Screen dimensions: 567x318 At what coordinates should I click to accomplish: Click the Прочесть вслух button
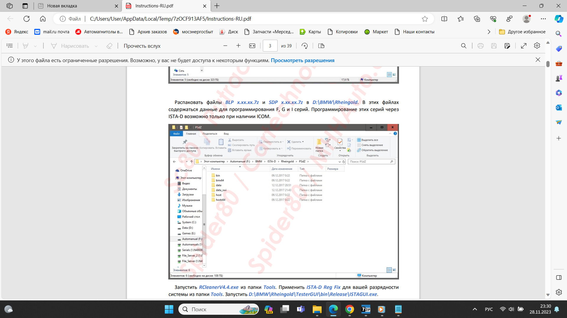tap(142, 46)
